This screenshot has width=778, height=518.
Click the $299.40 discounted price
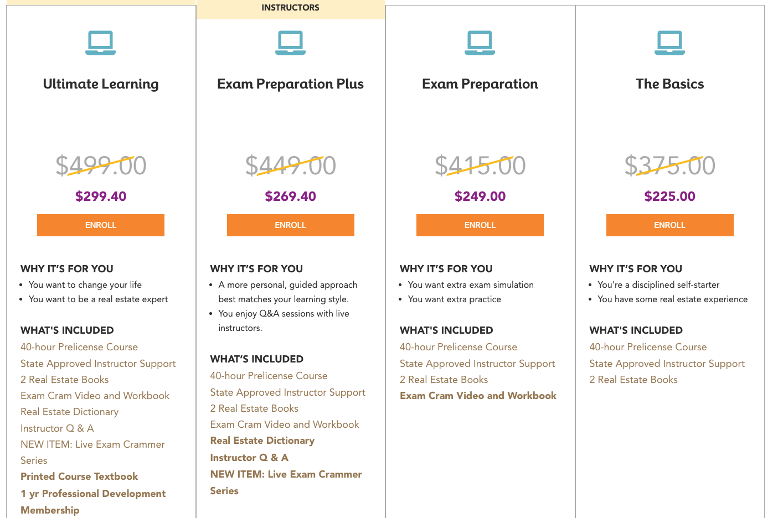click(x=101, y=196)
